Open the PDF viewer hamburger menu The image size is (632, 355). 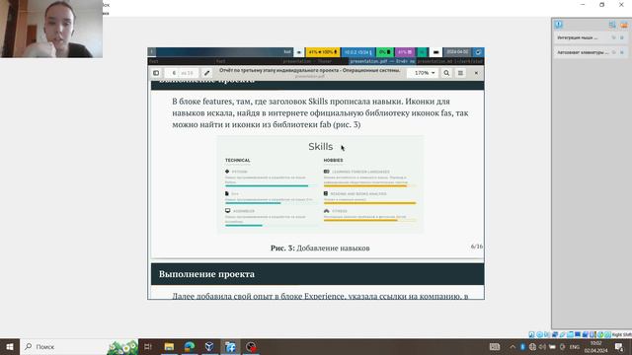coord(460,73)
